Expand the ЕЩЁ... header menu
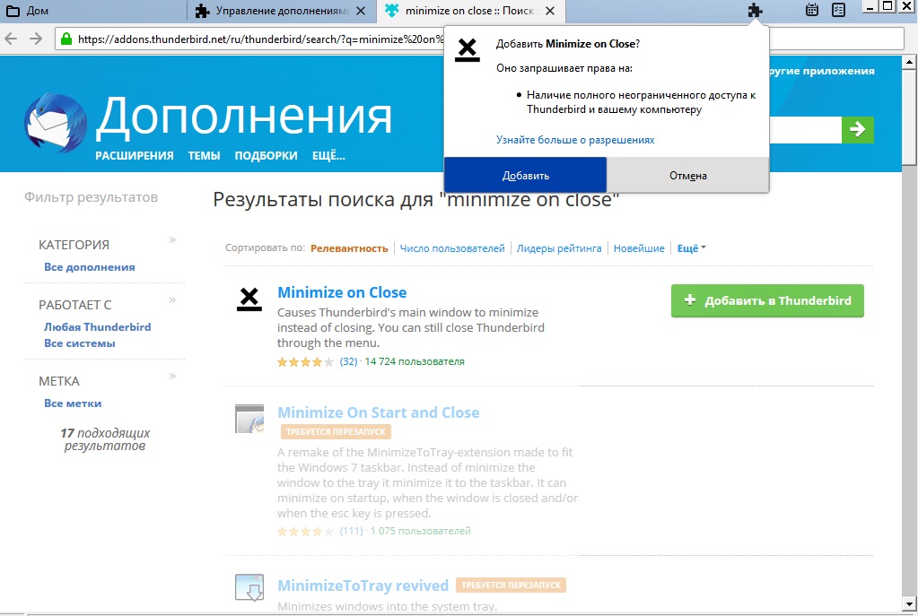Screen dimensions: 918x616 click(x=328, y=156)
